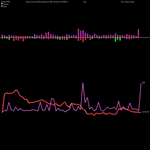The image size is (150, 150).
Task: Click the MunafaSutra charts for DODLA heading
Action: [x=47, y=2]
